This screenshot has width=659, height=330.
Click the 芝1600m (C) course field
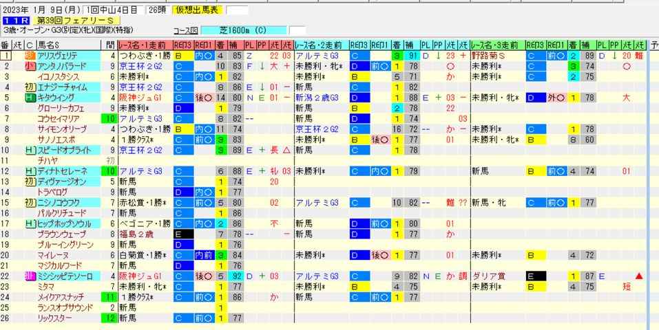point(244,30)
